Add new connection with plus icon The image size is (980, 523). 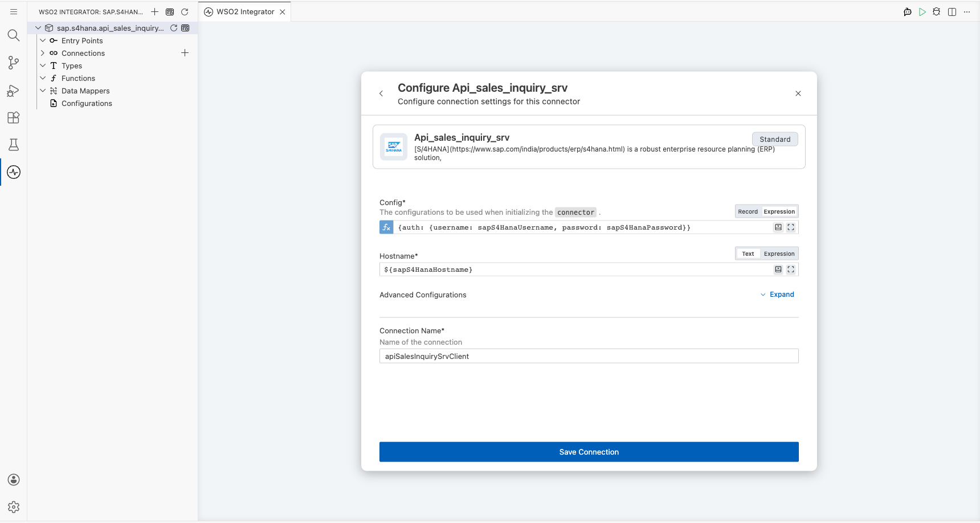tap(185, 53)
